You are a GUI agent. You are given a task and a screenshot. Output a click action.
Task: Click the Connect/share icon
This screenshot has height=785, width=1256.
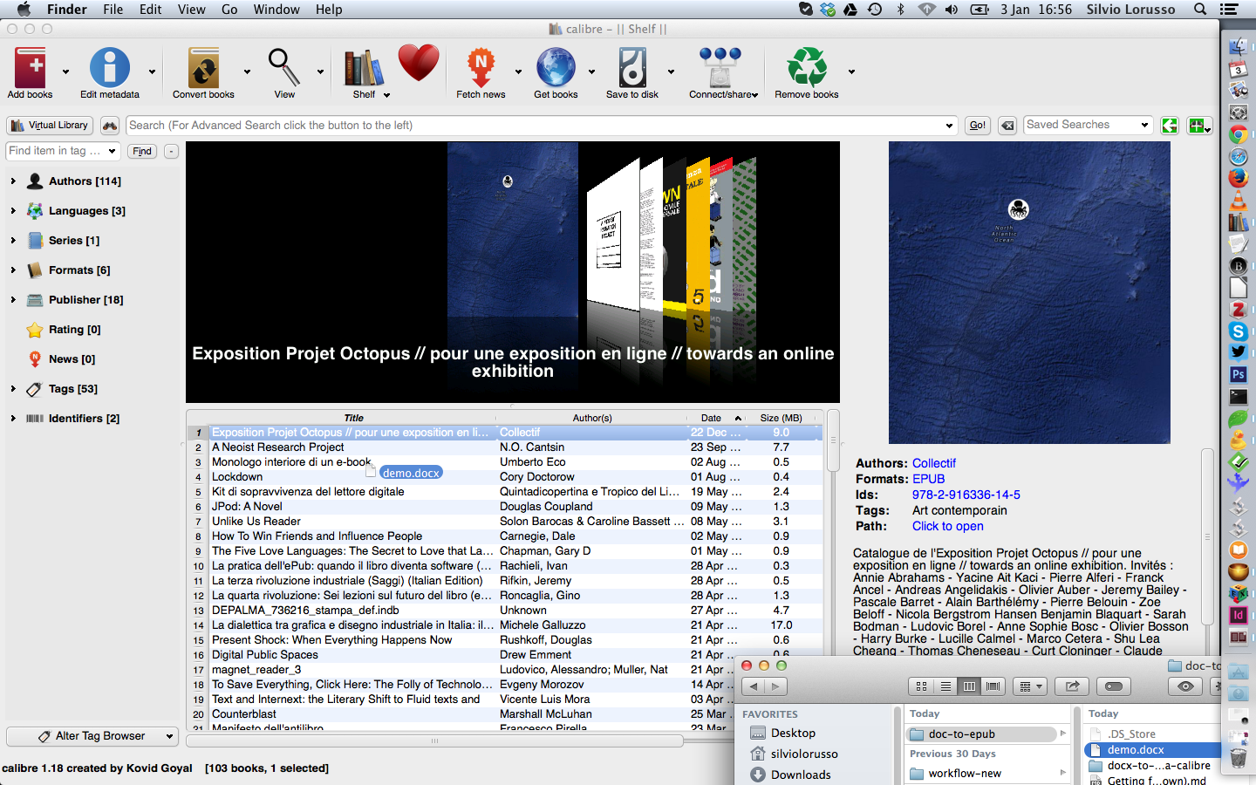point(720,67)
